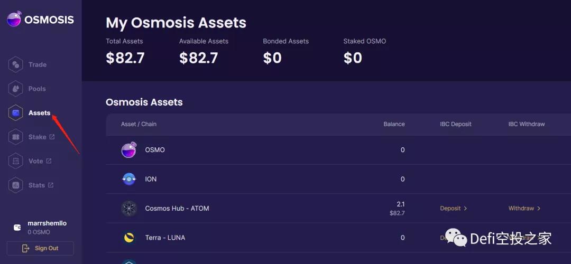Screen dimensions: 571x264
Task: Click the Balance column header
Action: [x=394, y=124]
